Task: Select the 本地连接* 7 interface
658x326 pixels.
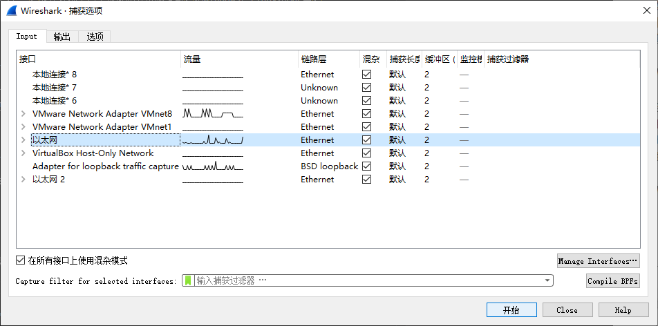Action: coord(55,88)
